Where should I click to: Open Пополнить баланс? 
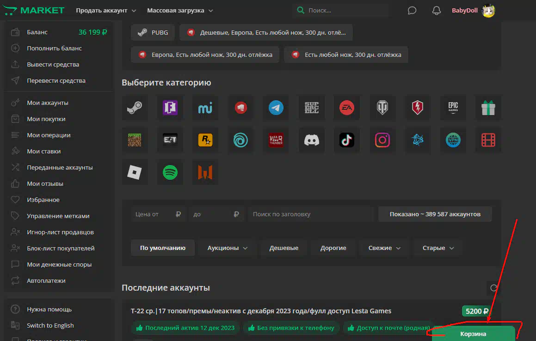[x=55, y=48]
